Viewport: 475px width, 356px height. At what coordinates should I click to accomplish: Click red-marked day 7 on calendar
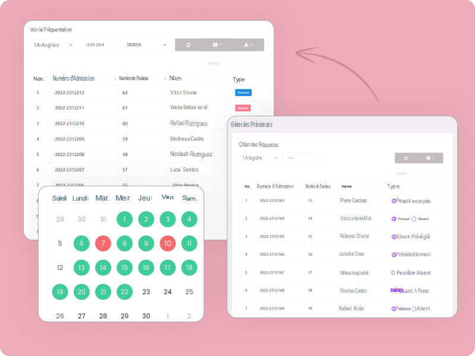pyautogui.click(x=103, y=243)
